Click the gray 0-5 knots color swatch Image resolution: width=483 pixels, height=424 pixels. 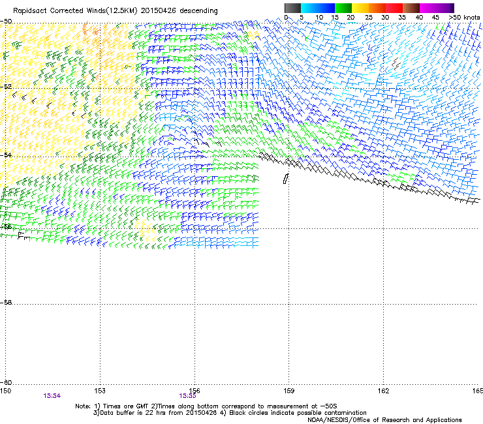292,8
